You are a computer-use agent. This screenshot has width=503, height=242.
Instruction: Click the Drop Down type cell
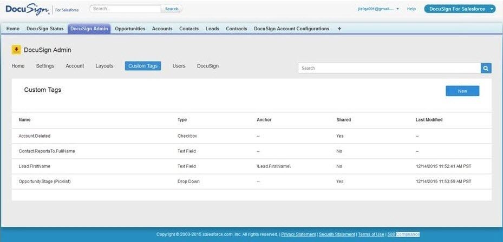pos(188,181)
